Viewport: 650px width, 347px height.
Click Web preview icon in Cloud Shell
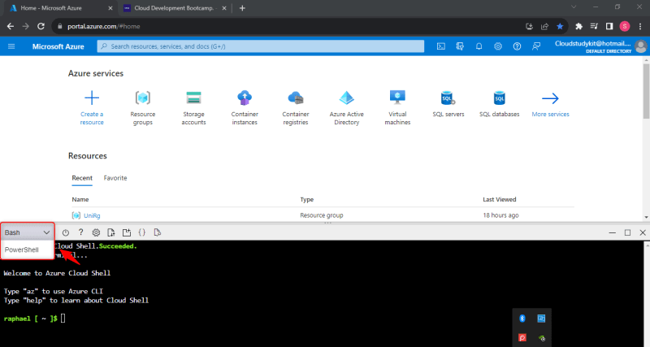tap(157, 232)
